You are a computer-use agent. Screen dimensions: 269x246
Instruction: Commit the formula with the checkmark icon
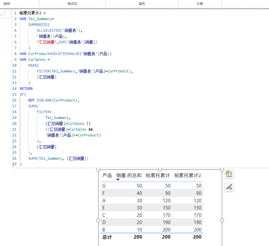3,13
